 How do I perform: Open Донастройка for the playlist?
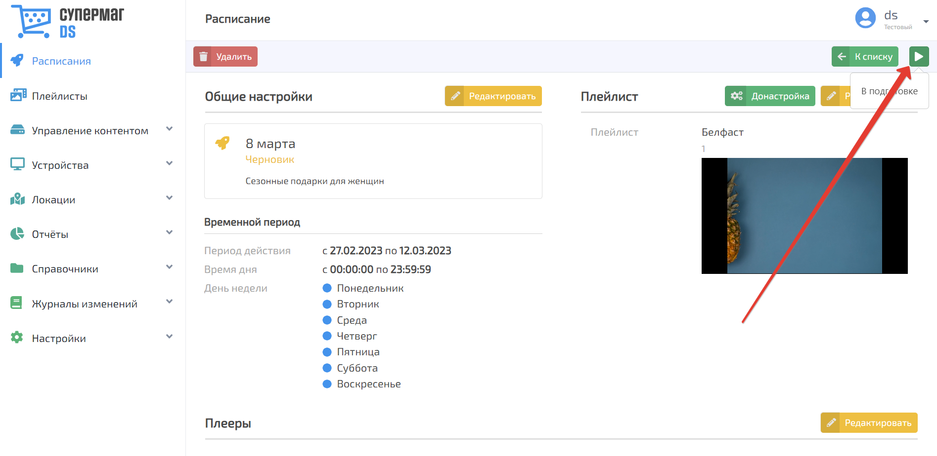click(770, 96)
